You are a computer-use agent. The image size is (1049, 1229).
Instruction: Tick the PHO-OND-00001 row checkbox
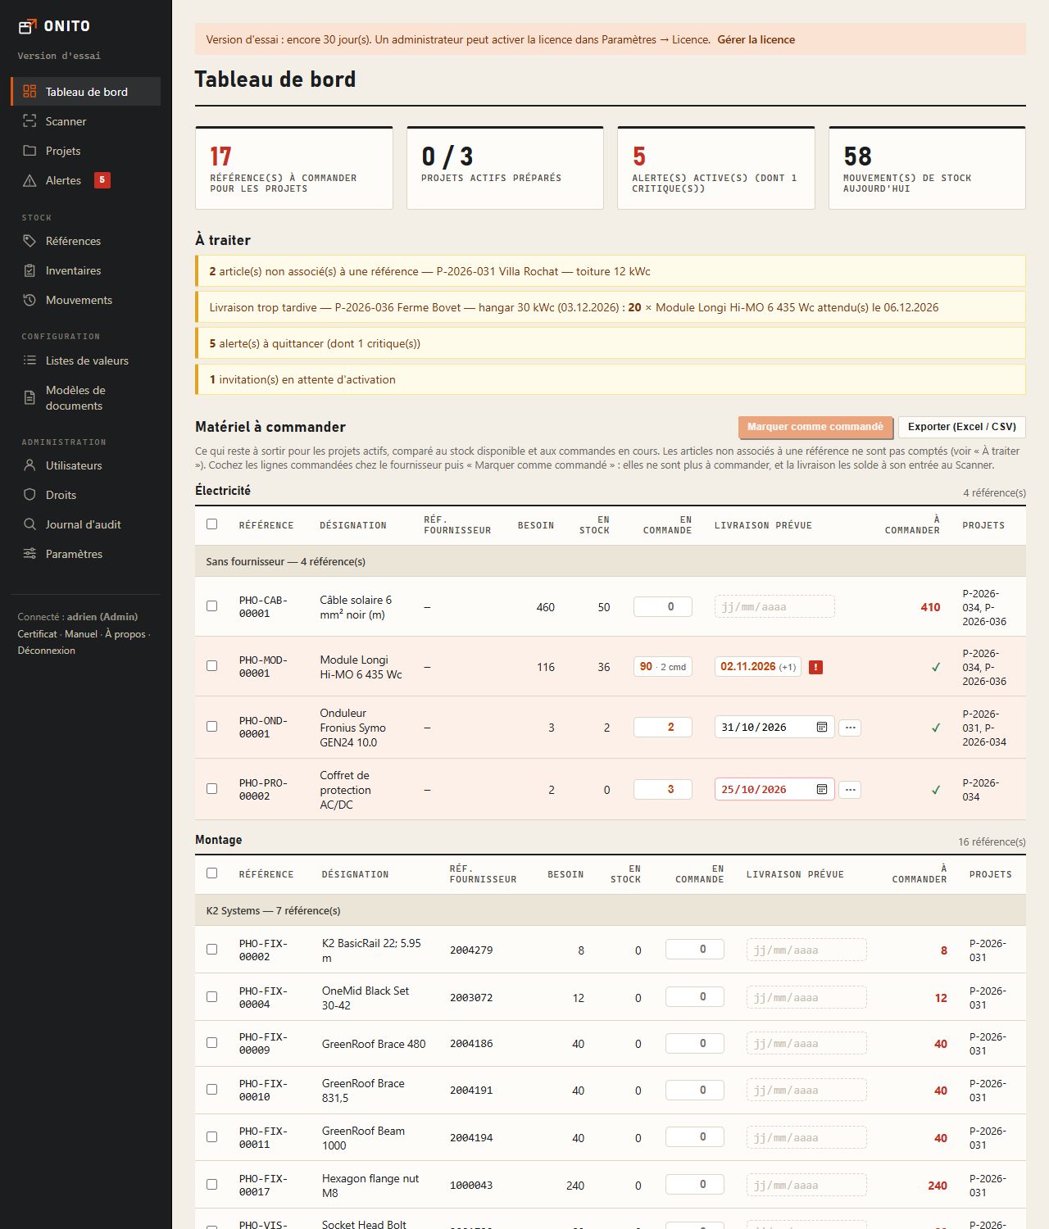[x=211, y=727]
